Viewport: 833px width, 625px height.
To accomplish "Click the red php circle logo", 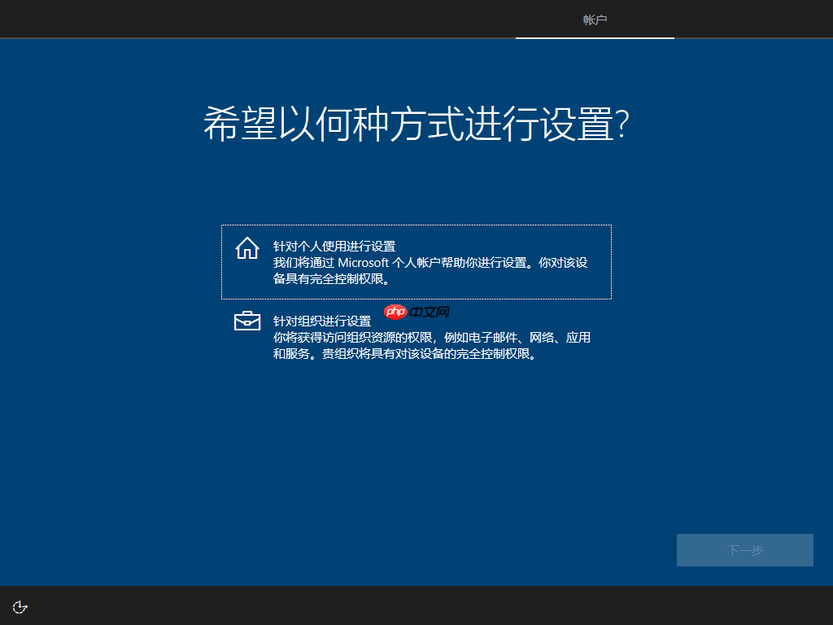I will (x=395, y=312).
